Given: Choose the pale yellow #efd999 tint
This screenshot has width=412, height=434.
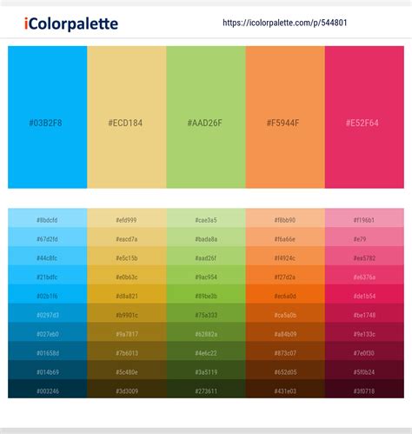Looking at the screenshot, I should [127, 218].
